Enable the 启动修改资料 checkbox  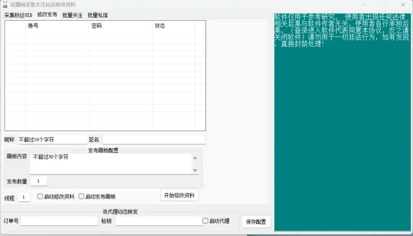40,196
